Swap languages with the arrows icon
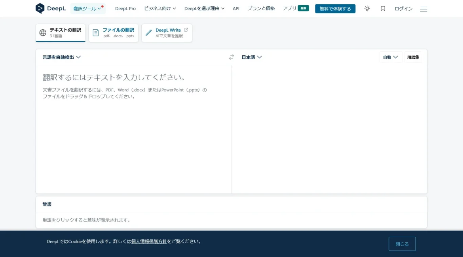The image size is (463, 257). [231, 57]
